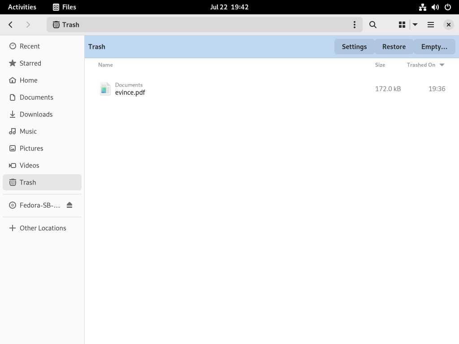Click the Pictures sidebar icon

13,148
